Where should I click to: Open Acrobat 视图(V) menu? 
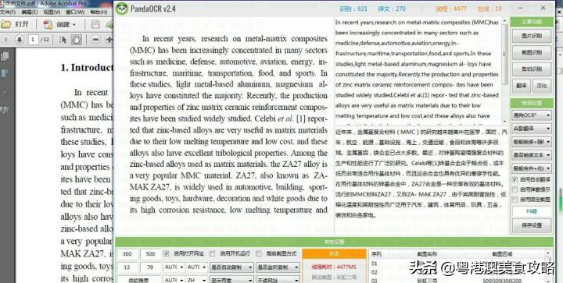click(52, 12)
